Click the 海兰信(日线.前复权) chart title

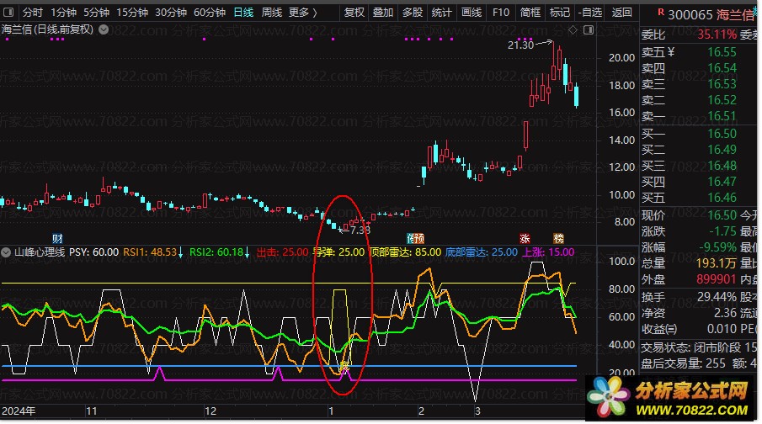pos(47,29)
